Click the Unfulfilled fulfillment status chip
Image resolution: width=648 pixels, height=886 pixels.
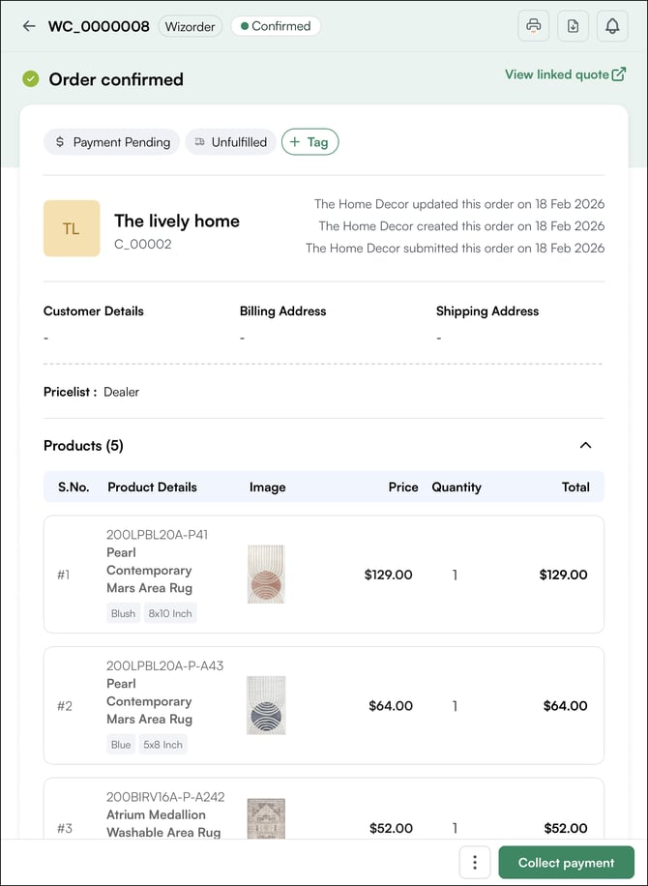pos(230,141)
